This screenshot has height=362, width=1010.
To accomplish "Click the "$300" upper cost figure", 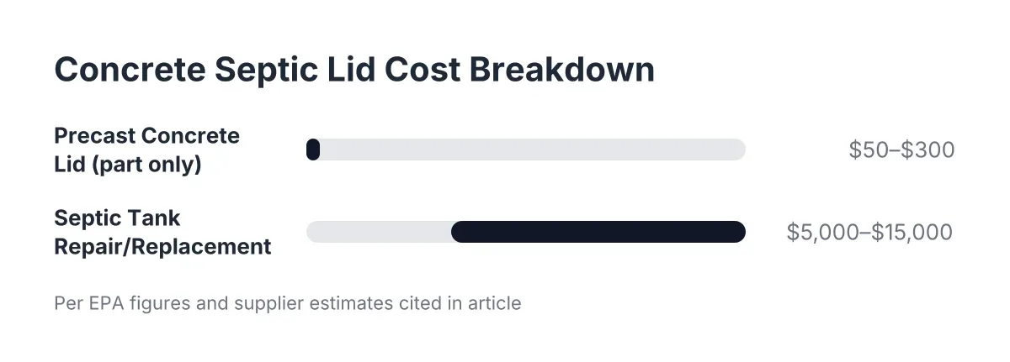I will tap(928, 150).
